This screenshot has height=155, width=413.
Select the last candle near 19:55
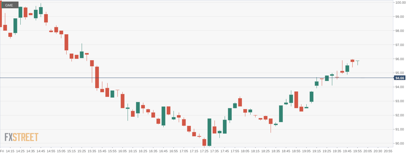(358, 61)
